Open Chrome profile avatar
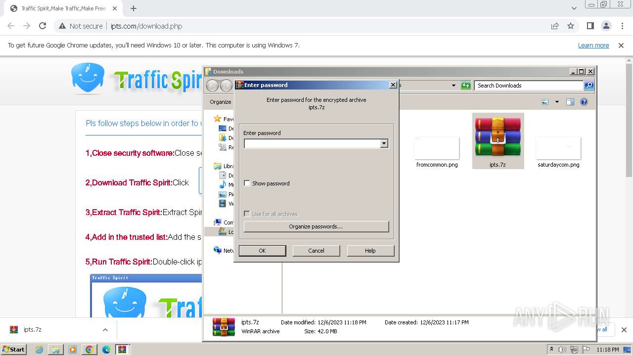Image resolution: width=633 pixels, height=356 pixels. click(606, 26)
